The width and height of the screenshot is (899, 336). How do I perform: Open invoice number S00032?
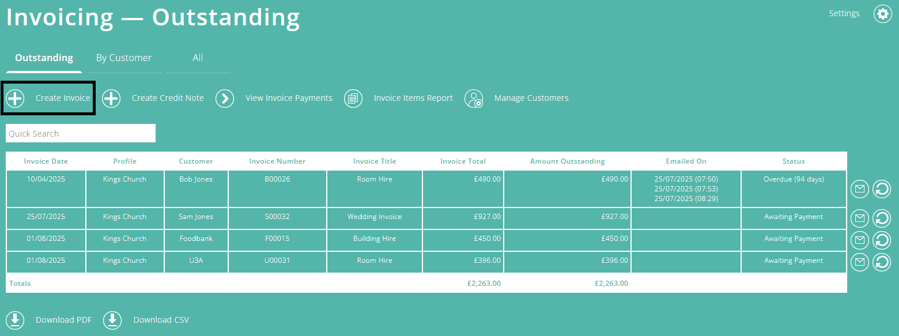tap(277, 217)
